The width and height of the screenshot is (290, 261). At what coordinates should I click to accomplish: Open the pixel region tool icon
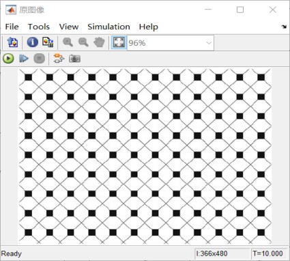pos(48,42)
